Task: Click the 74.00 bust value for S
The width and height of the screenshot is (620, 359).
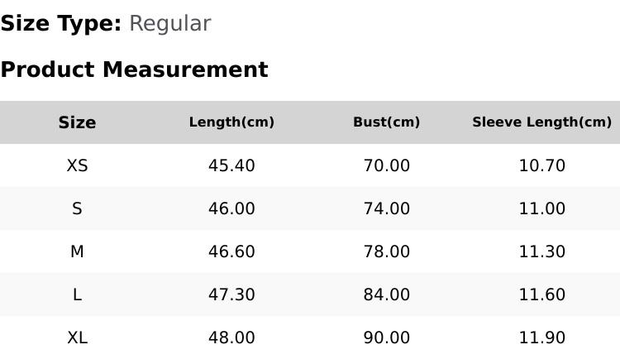Action: tap(387, 208)
